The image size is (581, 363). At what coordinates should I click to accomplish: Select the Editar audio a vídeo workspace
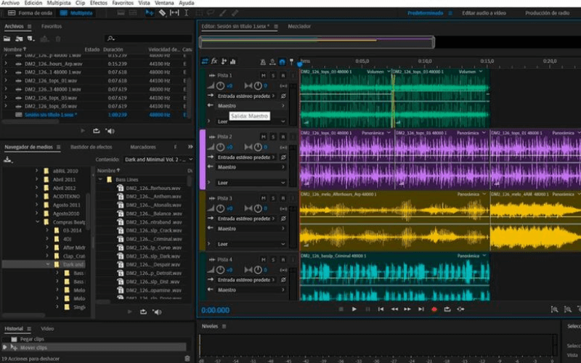[x=484, y=13]
